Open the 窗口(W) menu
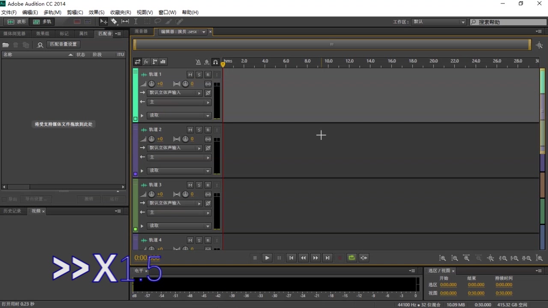Screen dimensions: 548x308 [x=167, y=12]
